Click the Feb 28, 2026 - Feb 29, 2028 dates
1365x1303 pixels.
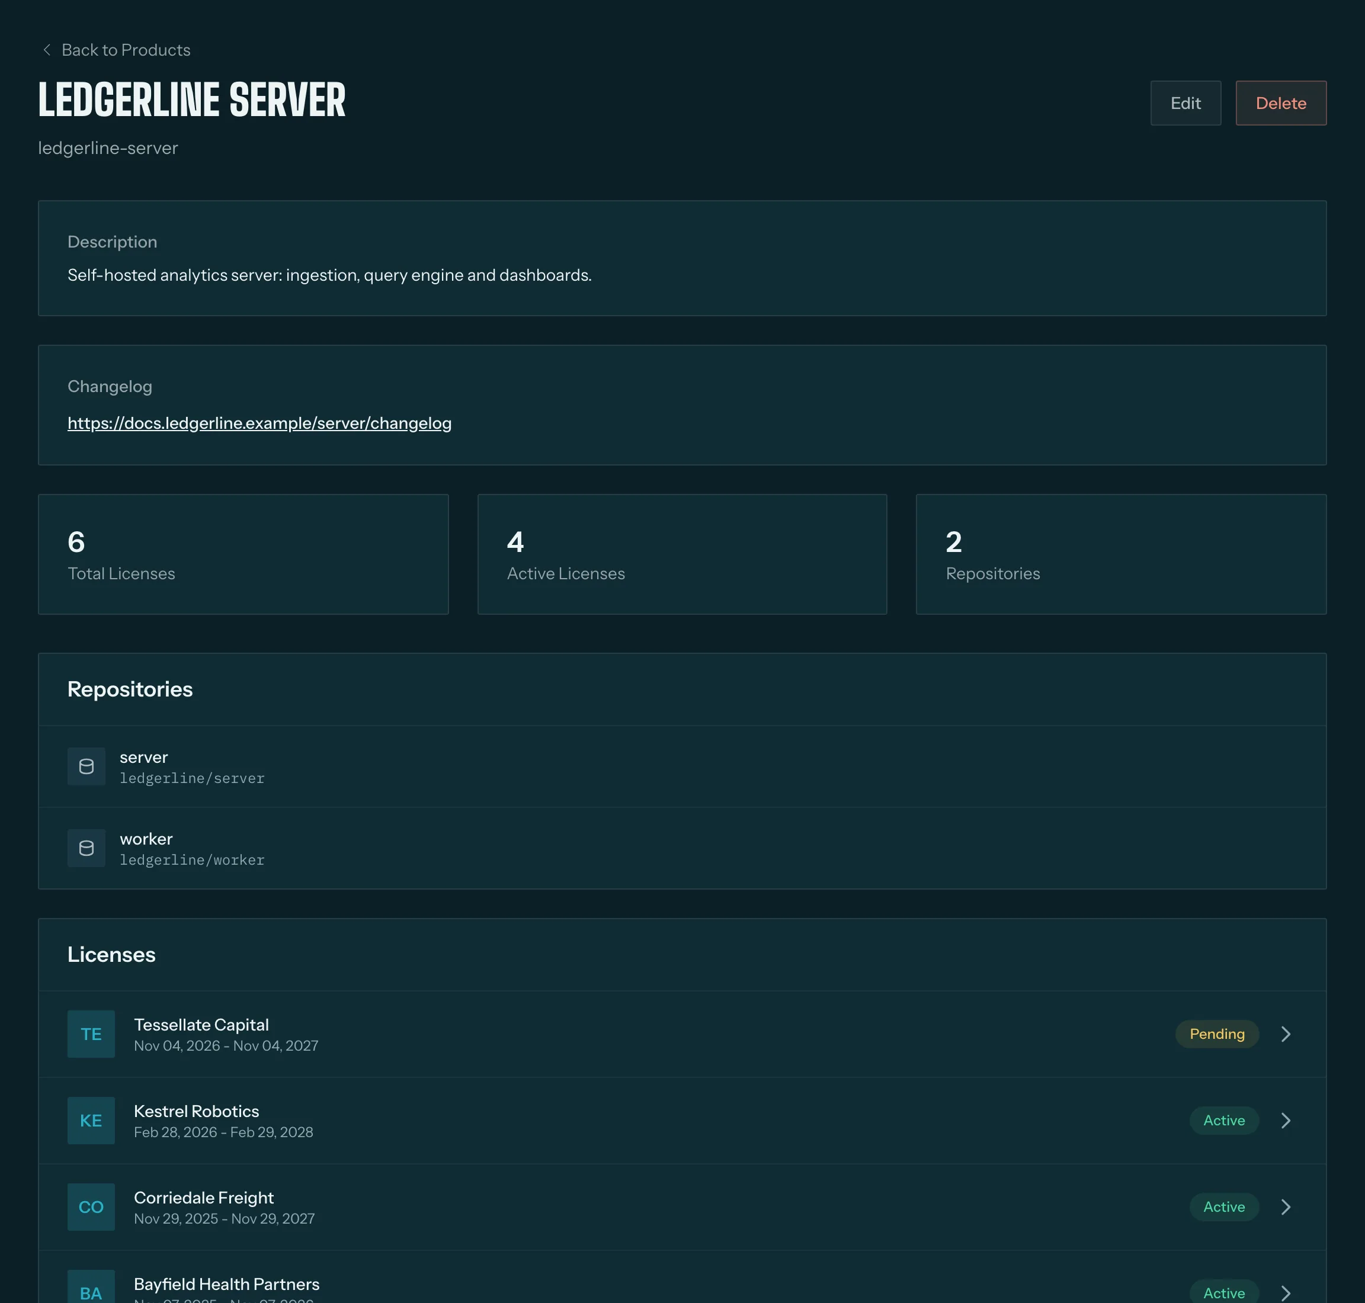(x=224, y=1132)
